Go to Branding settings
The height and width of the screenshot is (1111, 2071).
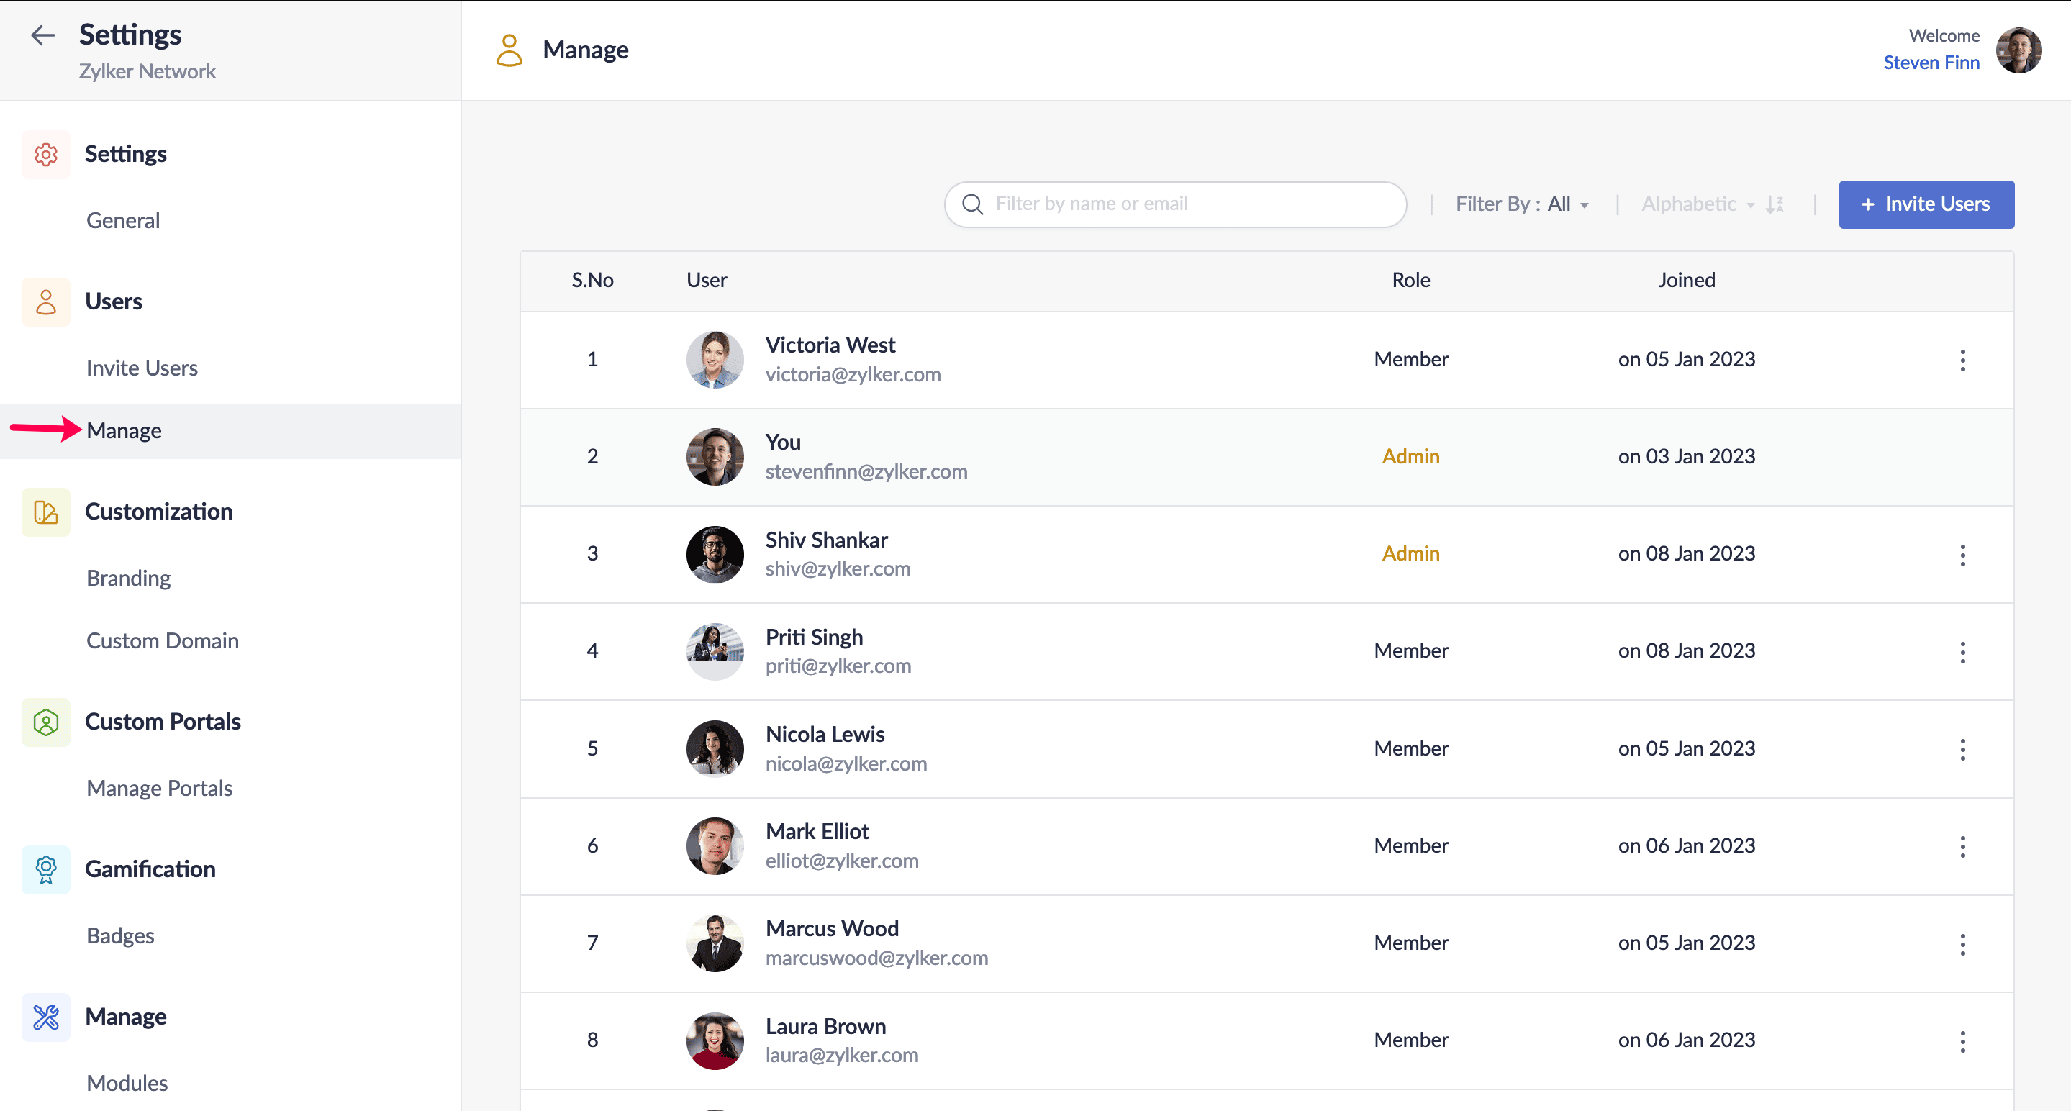(129, 578)
